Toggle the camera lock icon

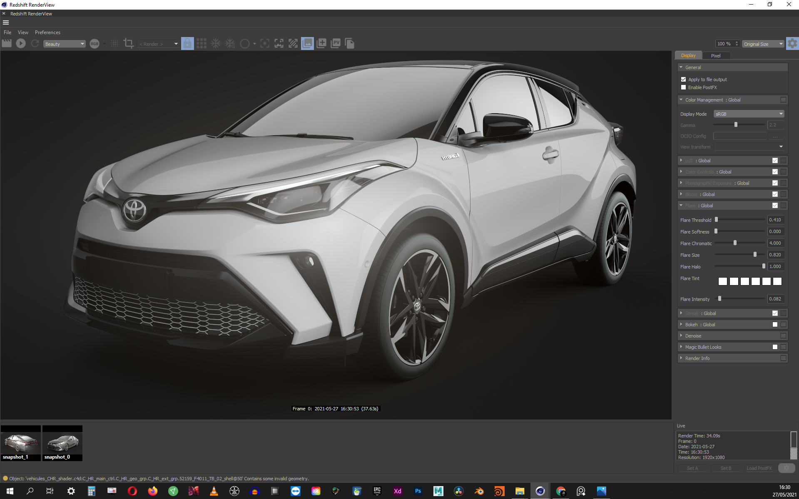click(187, 43)
